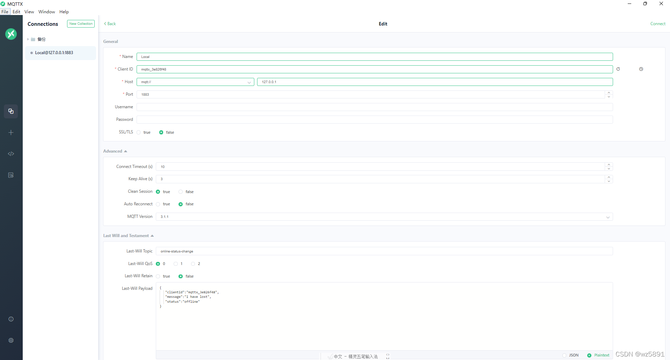Click the status dot of Local connection

click(x=31, y=53)
